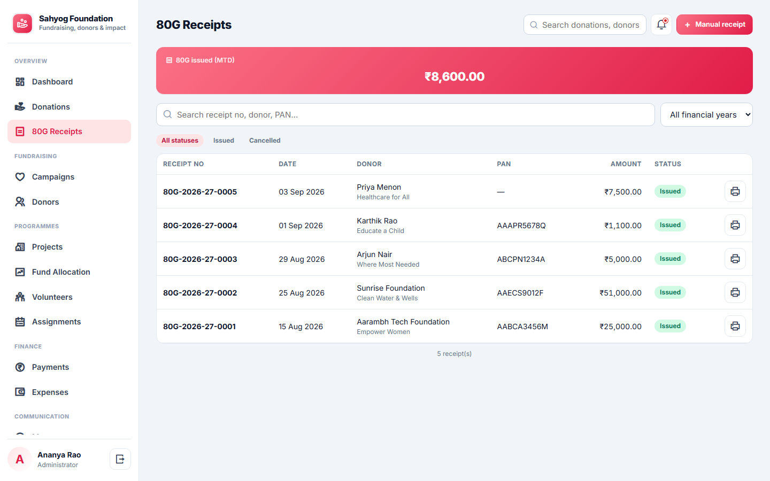770x481 pixels.
Task: Click date 29 Aug 2026
Action: tap(302, 259)
